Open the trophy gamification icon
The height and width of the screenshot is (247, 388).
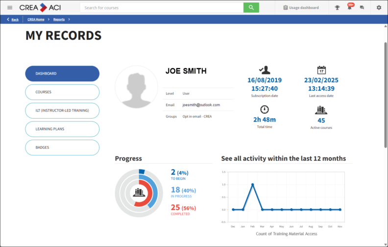(x=337, y=8)
